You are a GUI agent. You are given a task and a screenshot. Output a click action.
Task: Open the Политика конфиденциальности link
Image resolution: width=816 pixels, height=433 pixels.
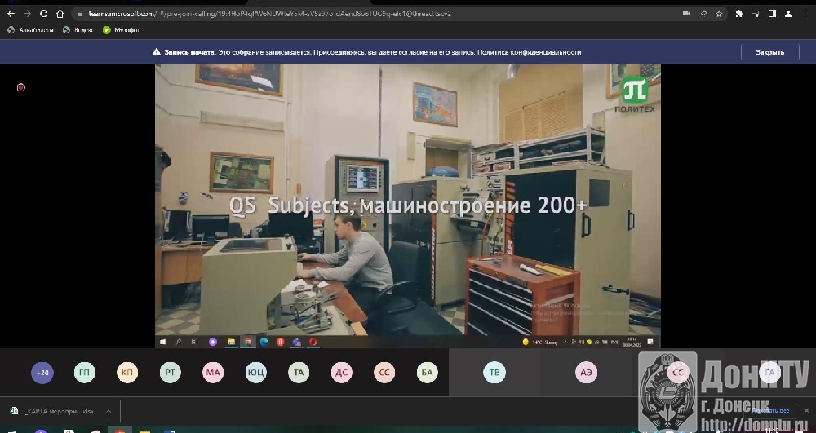click(529, 52)
